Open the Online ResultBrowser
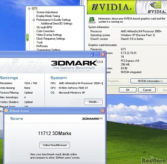Screen dimensions: 167x164 (x=55, y=145)
